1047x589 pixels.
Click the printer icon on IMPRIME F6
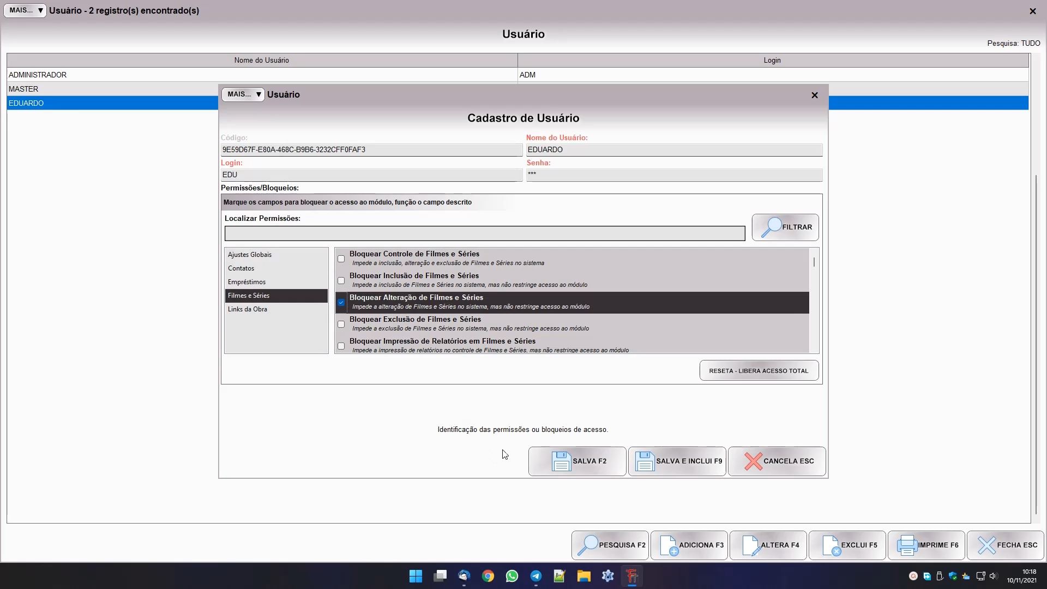[x=907, y=545]
